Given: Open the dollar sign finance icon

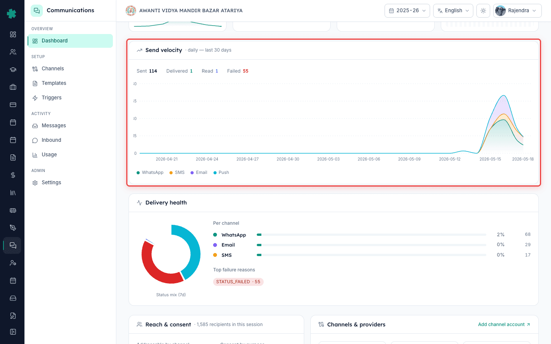Looking at the screenshot, I should coord(13,175).
